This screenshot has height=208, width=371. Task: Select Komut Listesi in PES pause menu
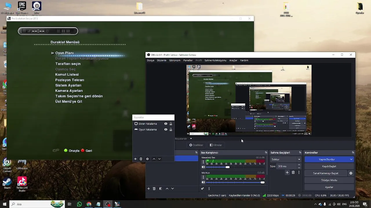tap(67, 75)
